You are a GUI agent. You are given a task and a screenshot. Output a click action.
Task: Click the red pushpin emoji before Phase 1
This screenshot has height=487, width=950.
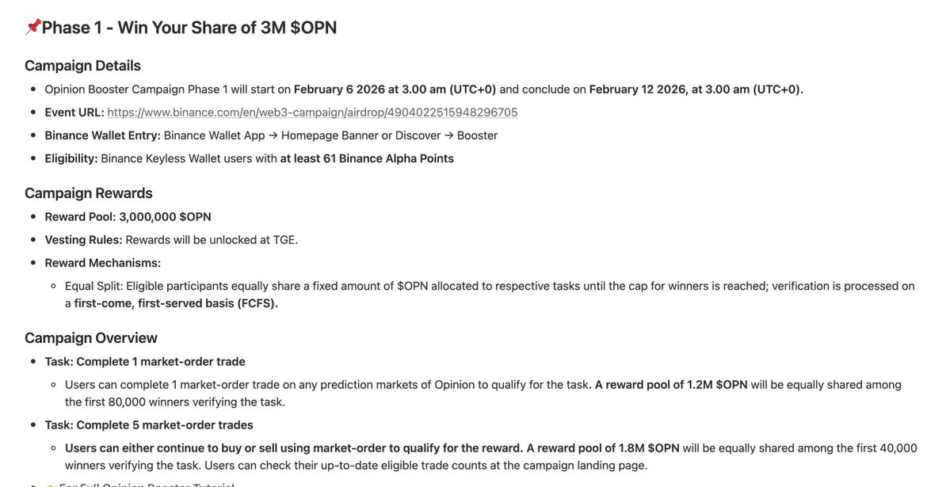(32, 28)
